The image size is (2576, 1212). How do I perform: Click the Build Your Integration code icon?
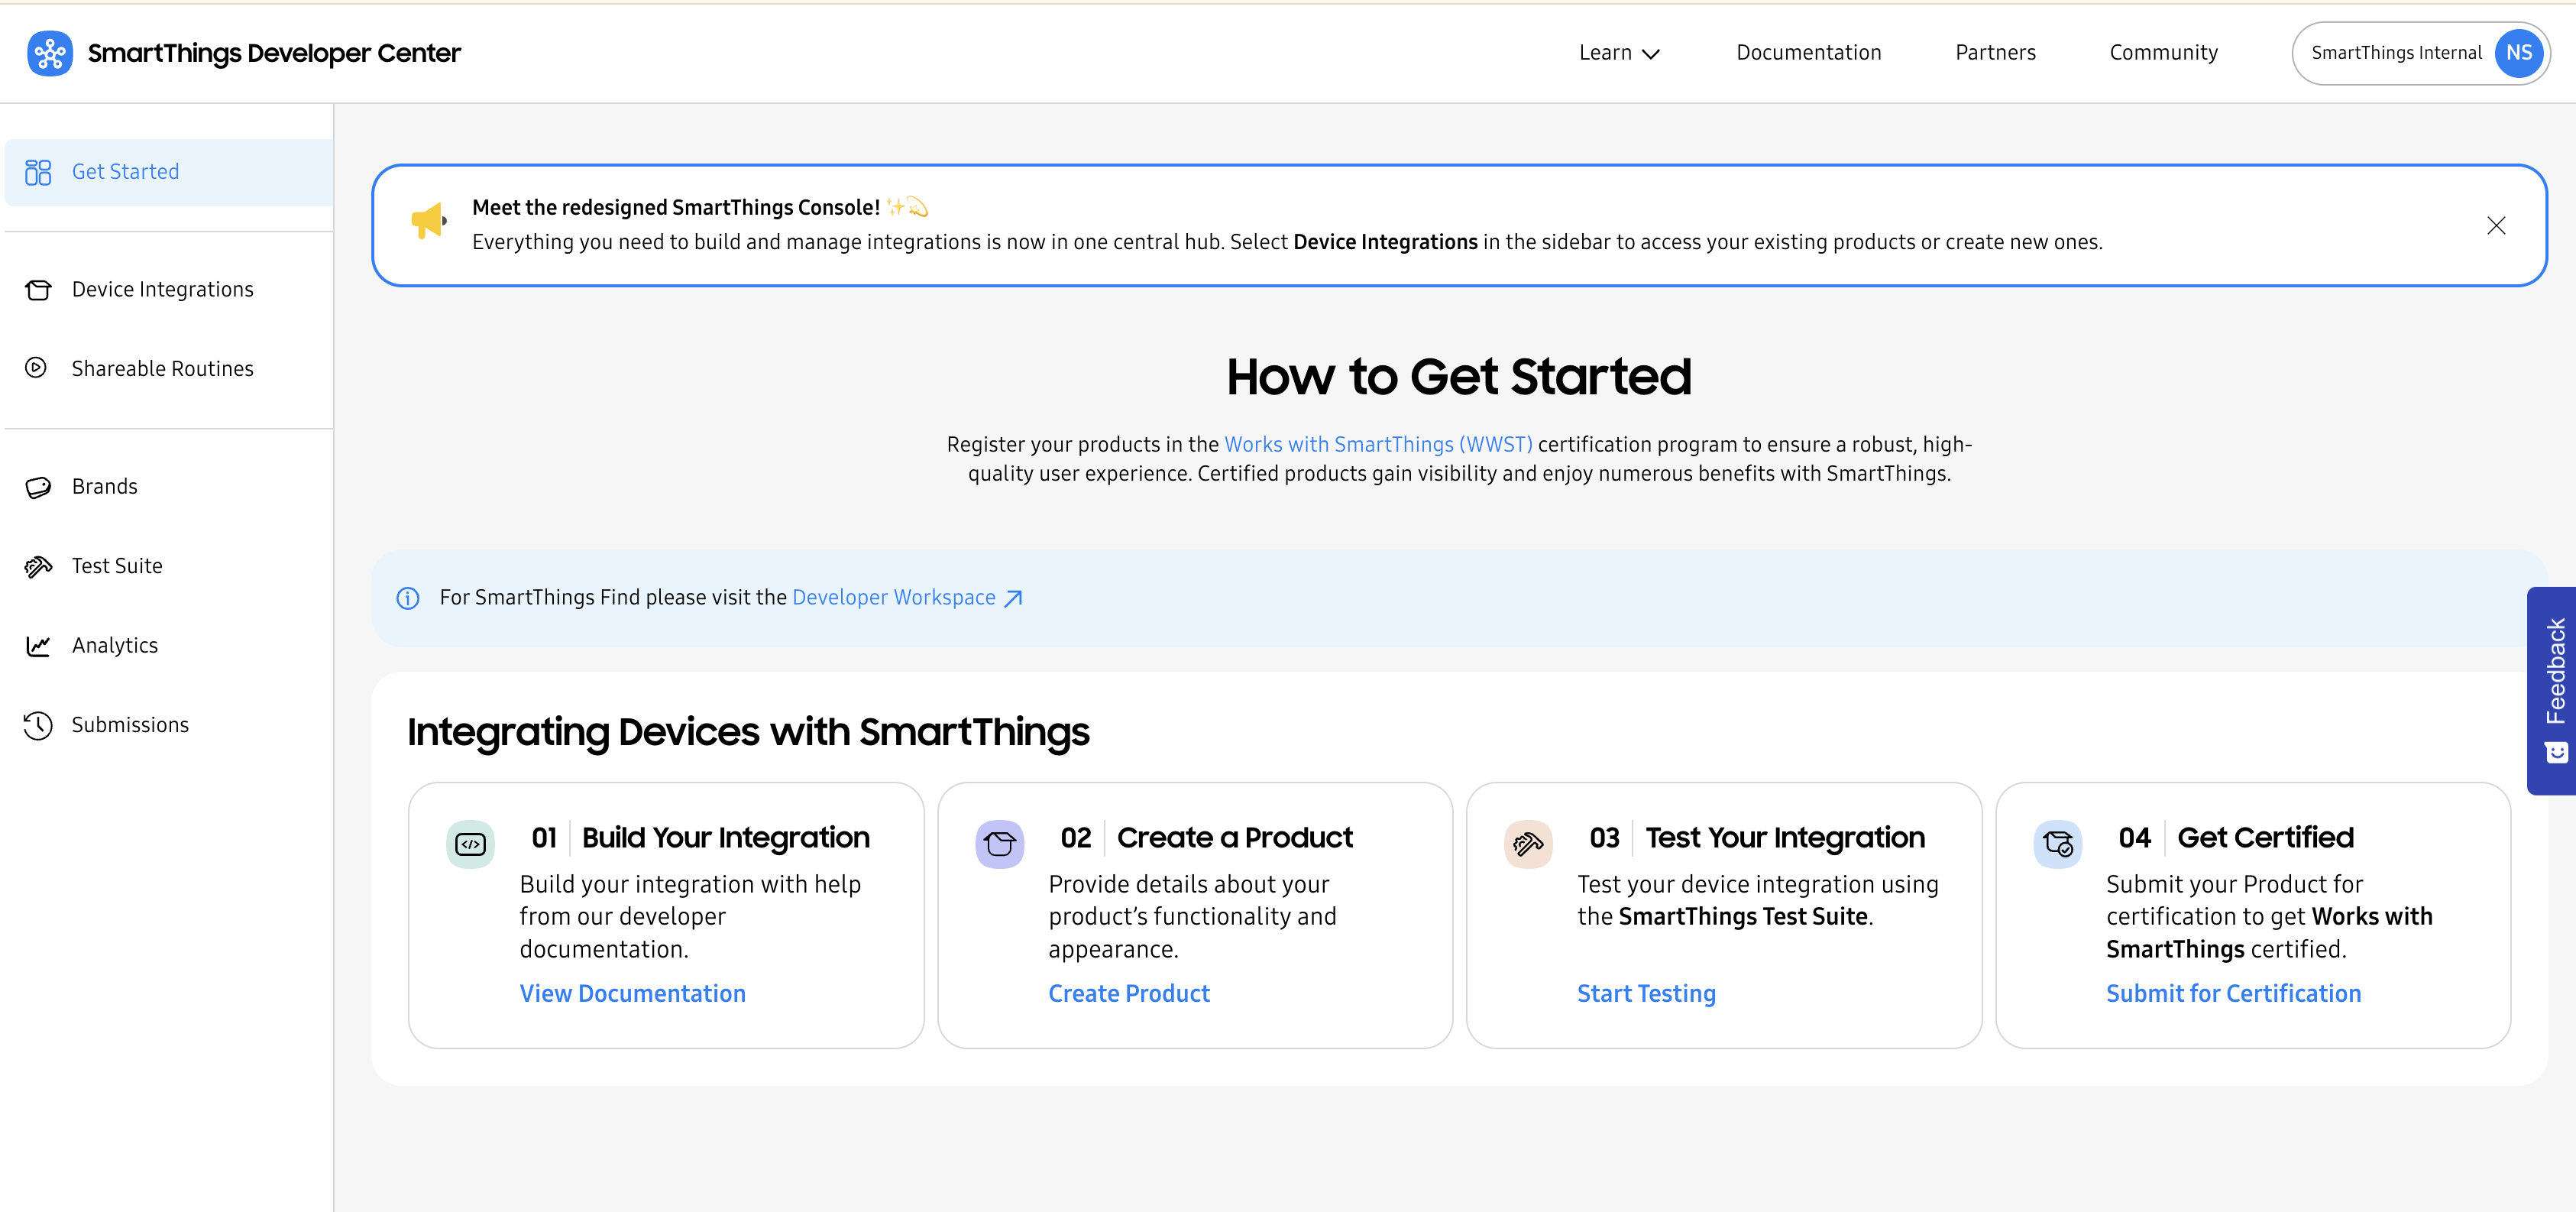pos(470,844)
